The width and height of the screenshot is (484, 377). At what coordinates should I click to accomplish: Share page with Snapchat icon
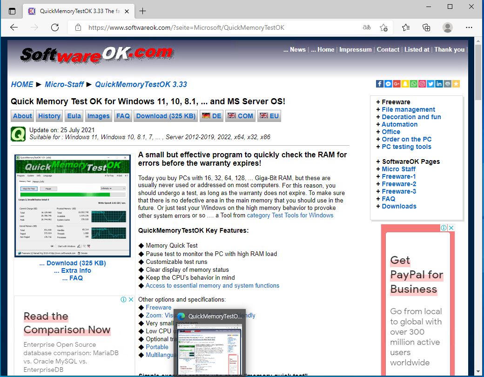point(405,84)
